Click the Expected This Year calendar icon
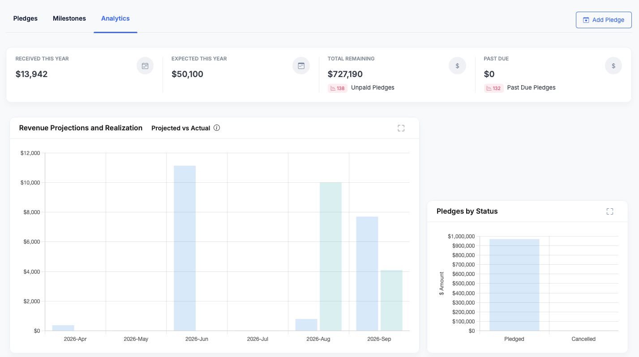The height and width of the screenshot is (357, 639). pos(301,66)
